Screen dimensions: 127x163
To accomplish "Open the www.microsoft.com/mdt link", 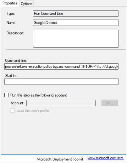I will pos(106,158).
